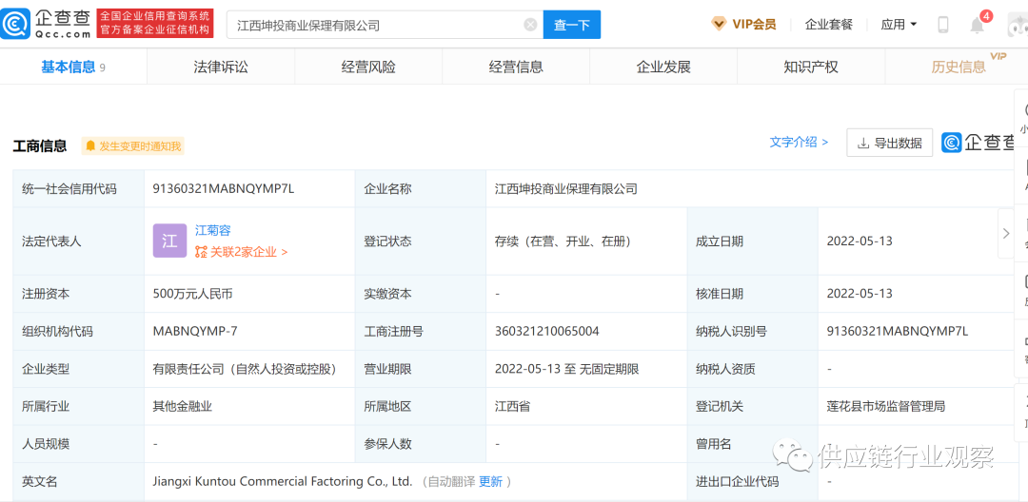The image size is (1028, 502).
Task: Click the bell icon in 发生变更时通知我
Action: pos(90,146)
